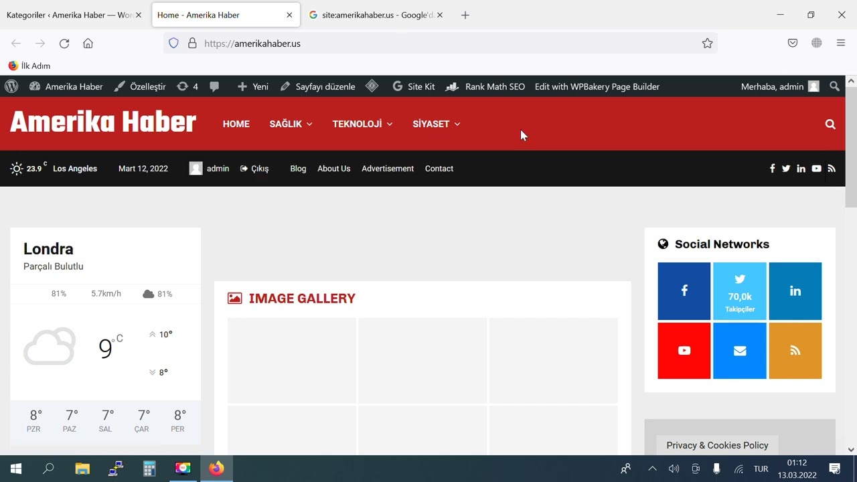Expand the SİYASET menu dropdown
The image size is (857, 482).
tap(436, 124)
